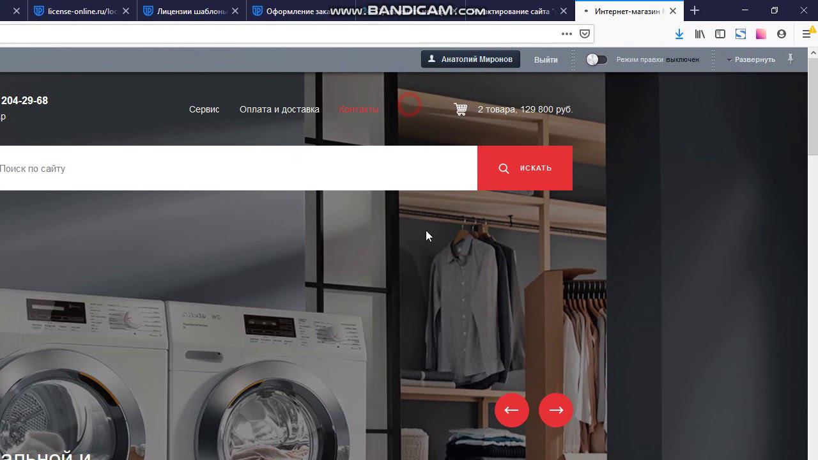Open page actions three-dot menu
The width and height of the screenshot is (818, 460).
click(x=567, y=34)
